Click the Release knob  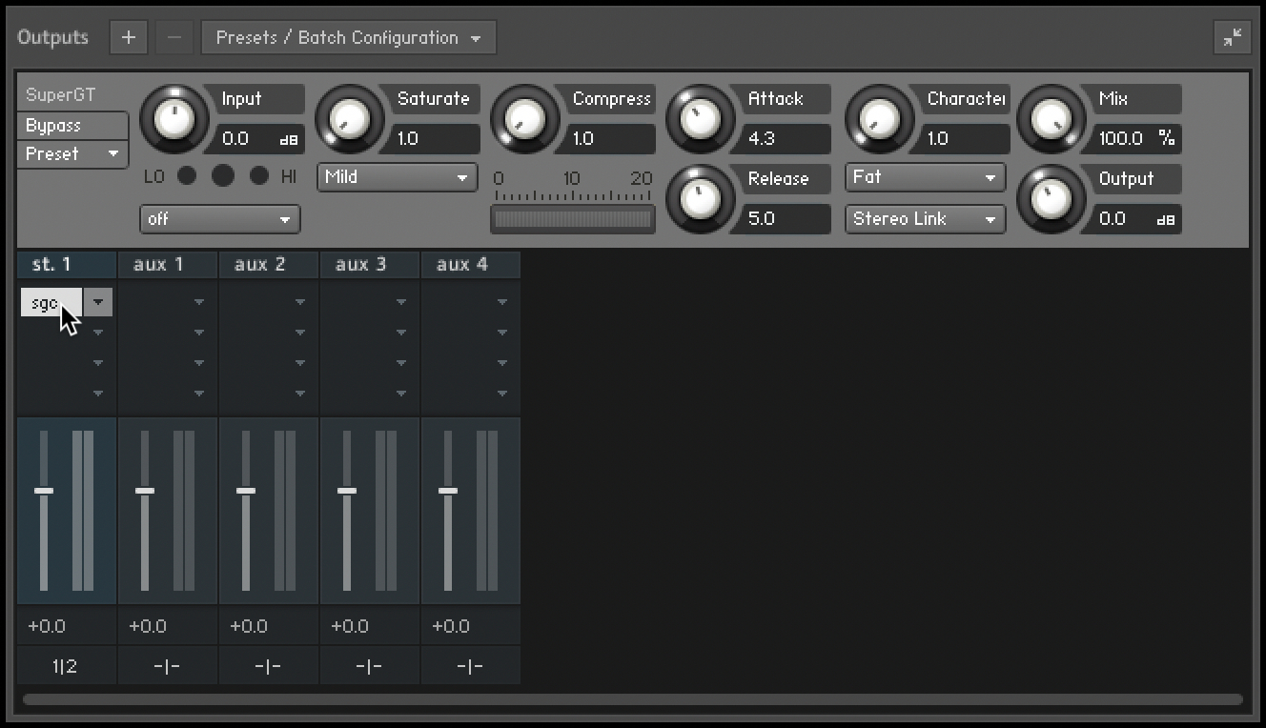point(700,199)
